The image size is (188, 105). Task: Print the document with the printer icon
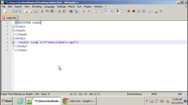click(36, 11)
